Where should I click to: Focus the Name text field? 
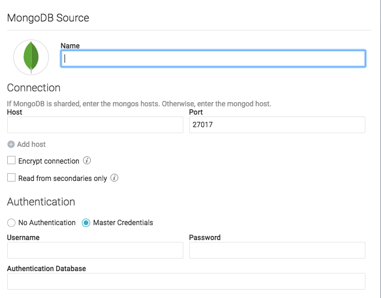[213, 59]
